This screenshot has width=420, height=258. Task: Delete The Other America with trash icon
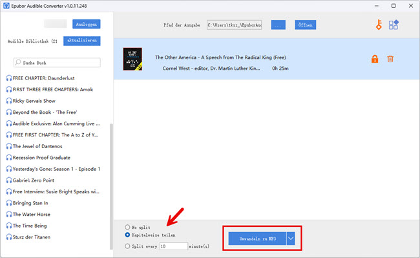tap(390, 59)
